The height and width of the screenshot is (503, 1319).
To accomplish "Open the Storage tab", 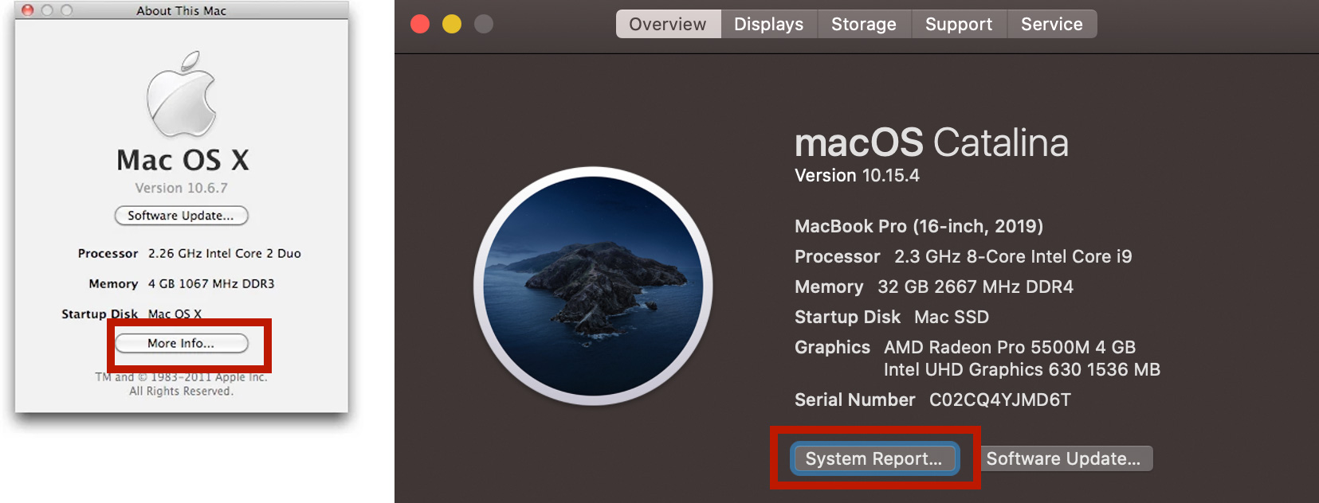I will 863,25.
